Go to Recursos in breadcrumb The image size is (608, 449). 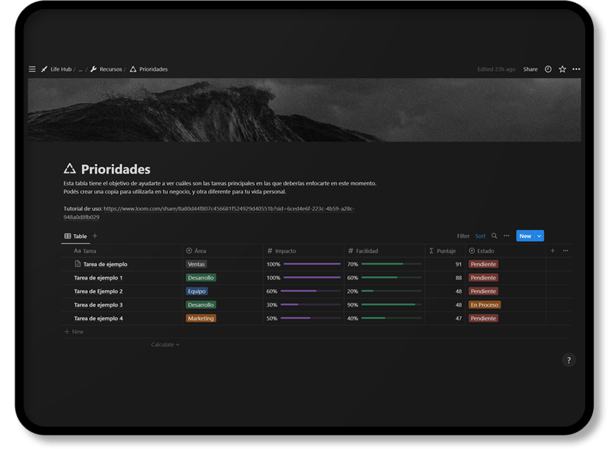tap(110, 69)
